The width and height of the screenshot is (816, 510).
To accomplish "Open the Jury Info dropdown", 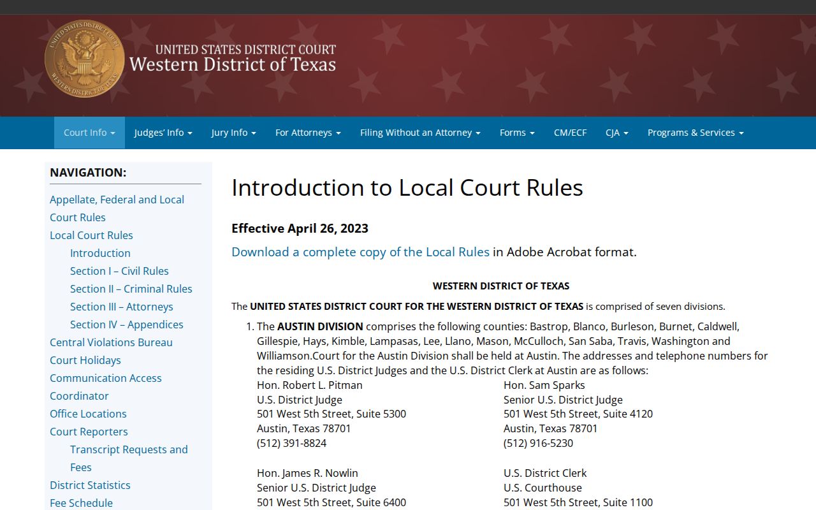I will pyautogui.click(x=233, y=133).
